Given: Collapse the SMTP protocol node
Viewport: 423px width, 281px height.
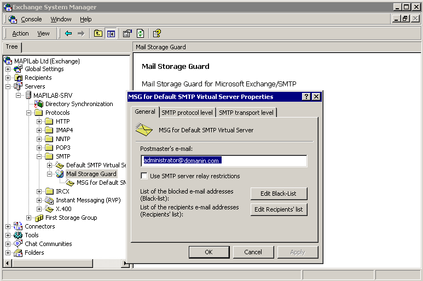Looking at the screenshot, I should pyautogui.click(x=39, y=156).
